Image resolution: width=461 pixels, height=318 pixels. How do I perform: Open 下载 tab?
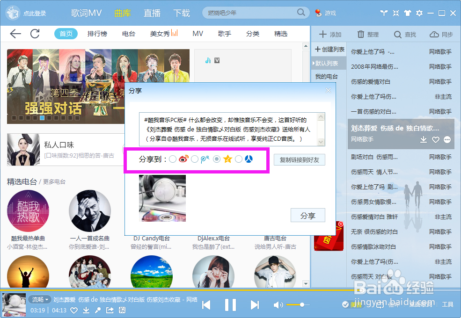coord(182,13)
